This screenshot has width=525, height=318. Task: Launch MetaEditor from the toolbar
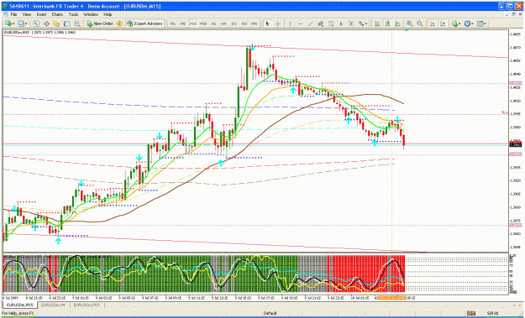[119, 23]
